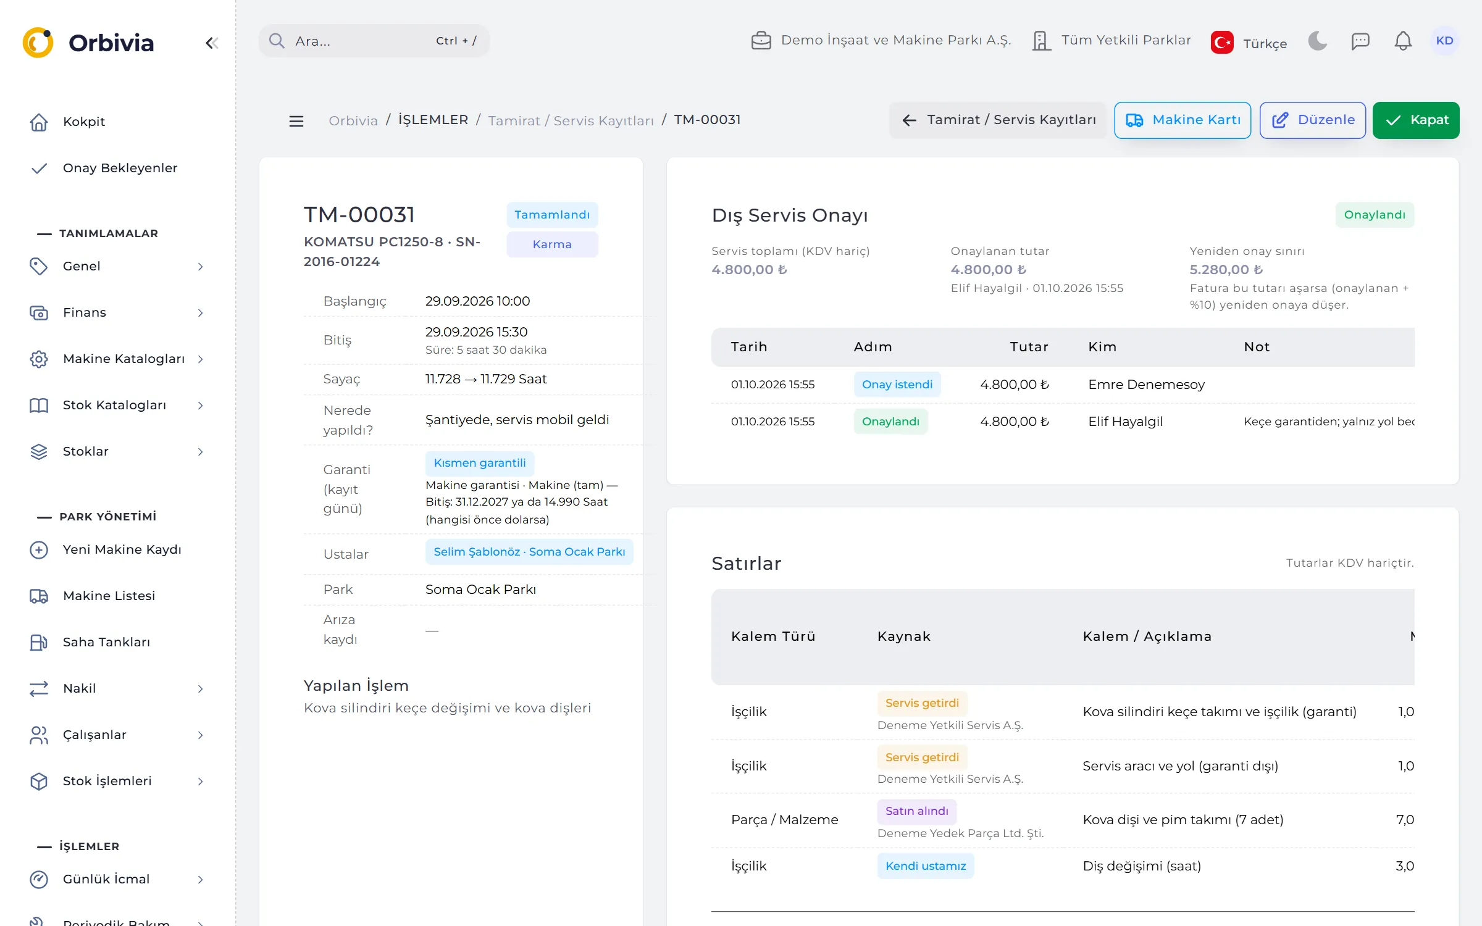
Task: Click the Turkish flag language icon
Action: [x=1222, y=43]
